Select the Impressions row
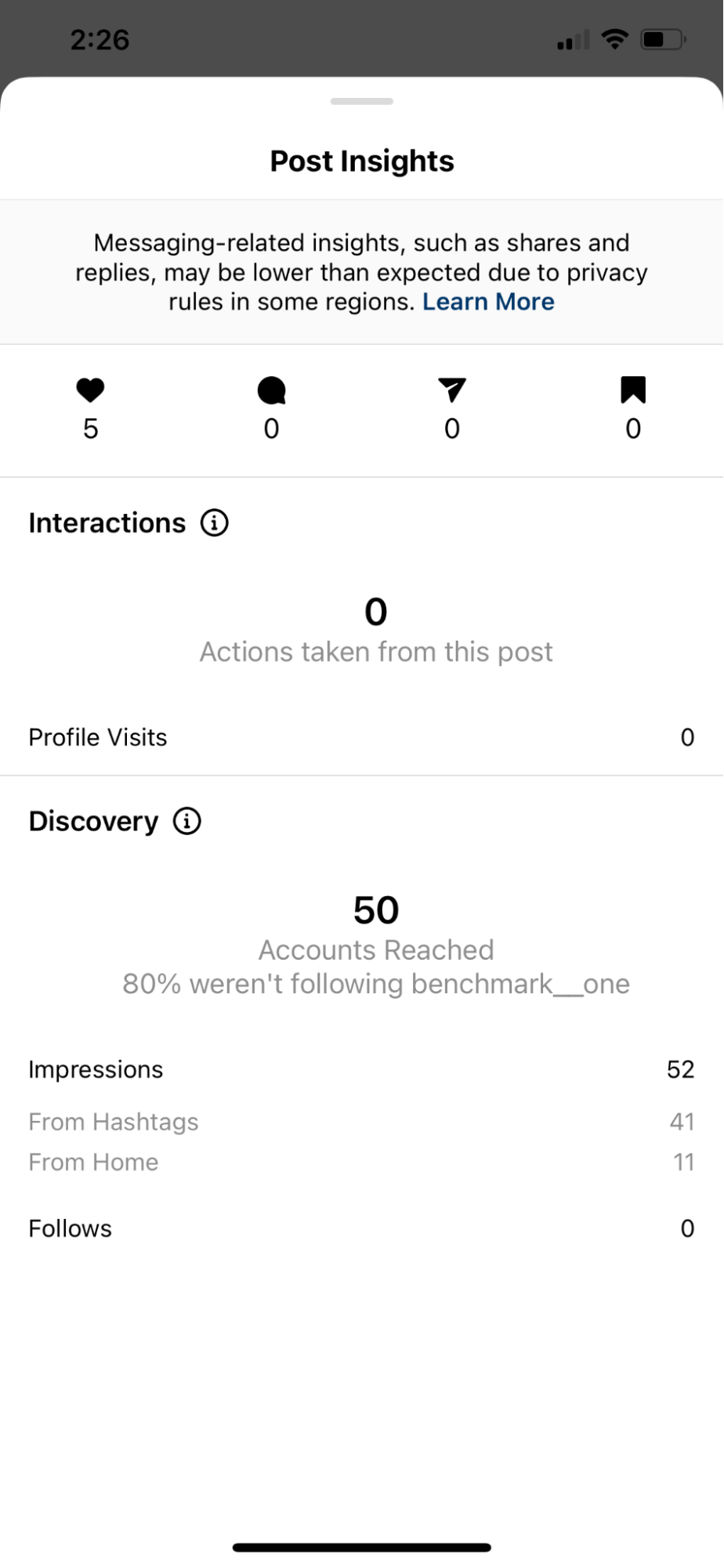Image resolution: width=724 pixels, height=1566 pixels. click(x=362, y=1069)
